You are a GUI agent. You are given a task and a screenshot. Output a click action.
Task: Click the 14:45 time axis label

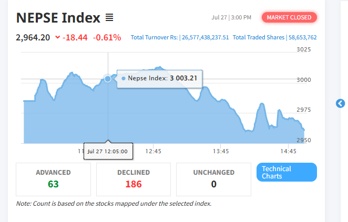(288, 151)
